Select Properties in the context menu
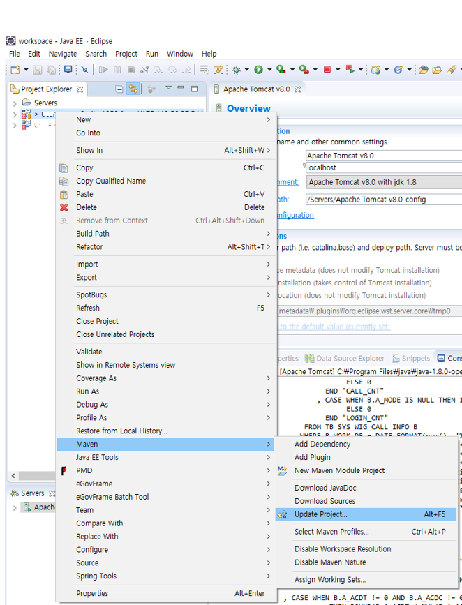The image size is (462, 605). pos(167,593)
